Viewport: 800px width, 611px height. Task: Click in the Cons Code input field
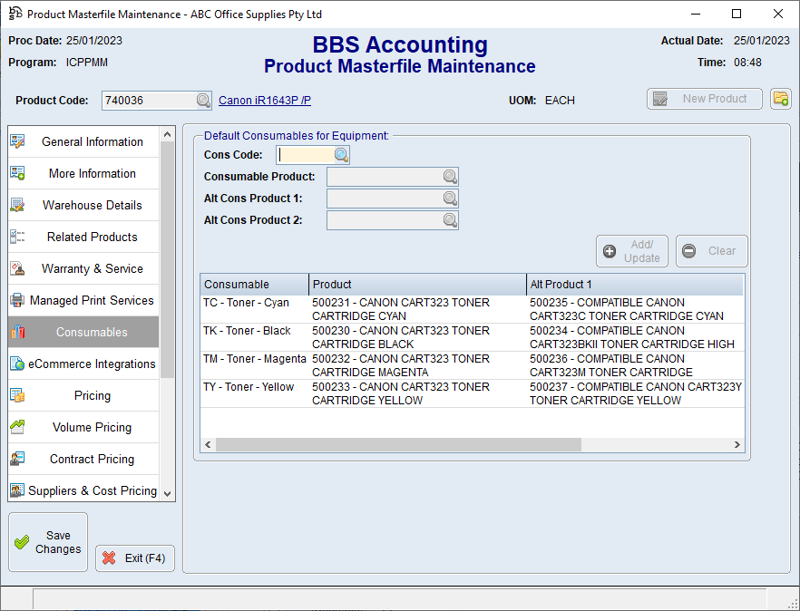[305, 155]
